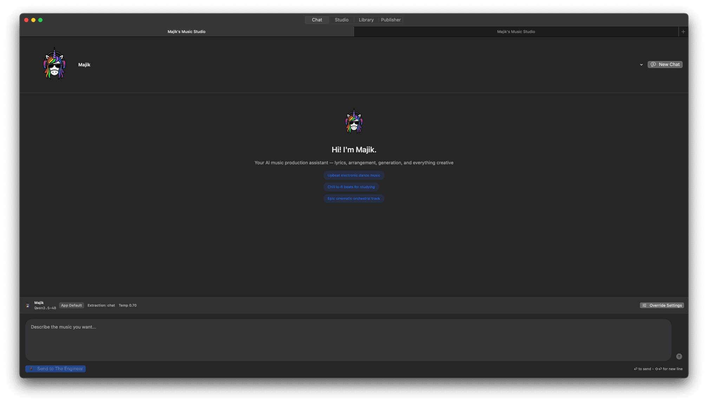Select the first Majik's Music Studio window tab
Image resolution: width=708 pixels, height=404 pixels.
(x=186, y=32)
